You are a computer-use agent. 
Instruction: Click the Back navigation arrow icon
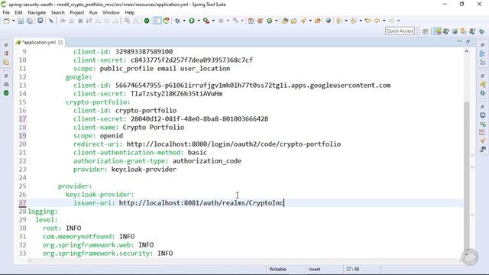(x=377, y=21)
